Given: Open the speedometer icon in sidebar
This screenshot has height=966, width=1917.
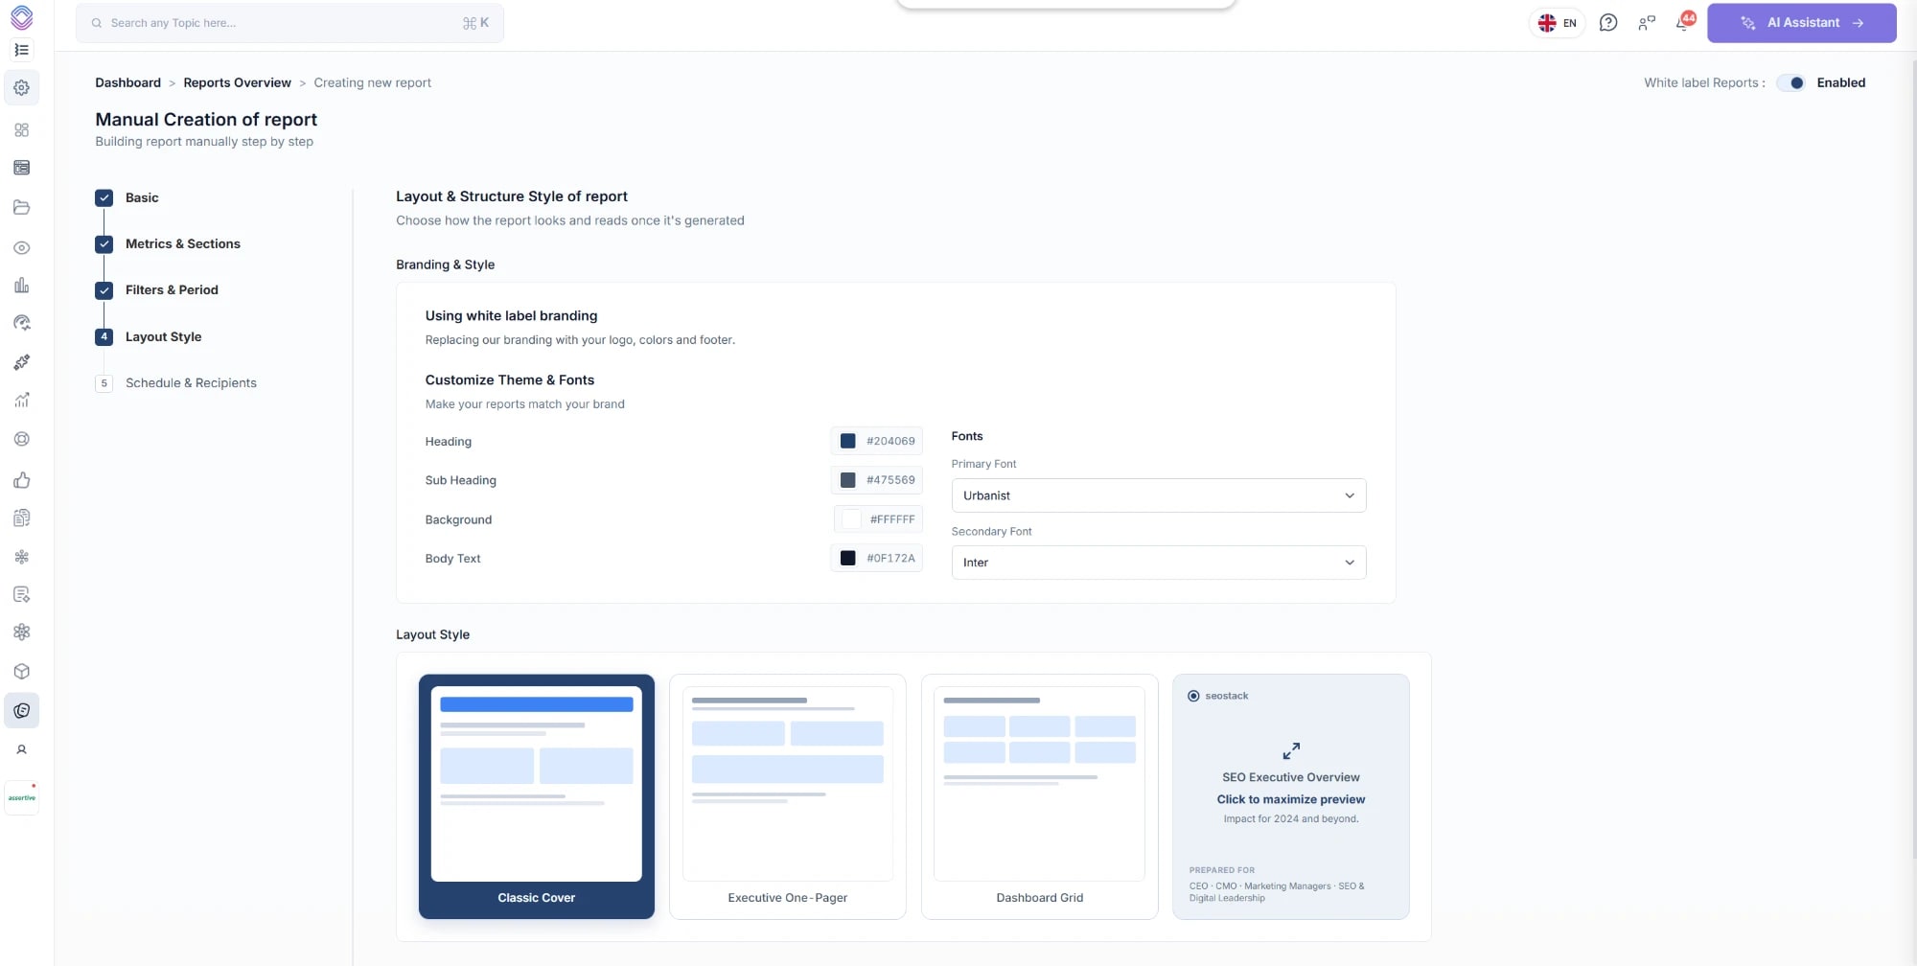Looking at the screenshot, I should (21, 323).
